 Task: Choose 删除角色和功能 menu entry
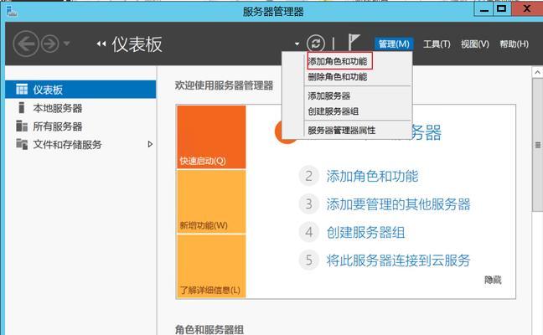[x=338, y=77]
